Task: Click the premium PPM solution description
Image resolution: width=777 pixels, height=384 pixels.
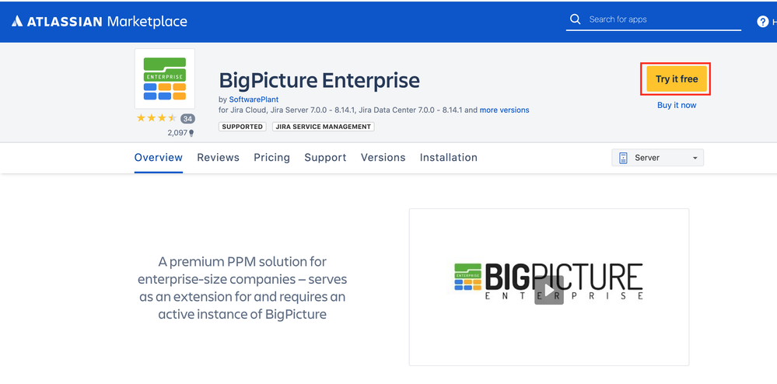Action: click(243, 288)
